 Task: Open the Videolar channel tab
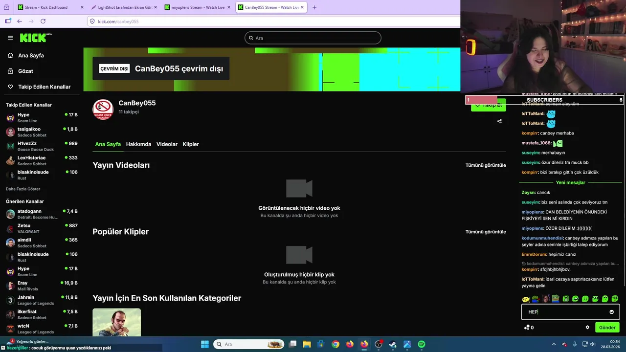click(167, 144)
